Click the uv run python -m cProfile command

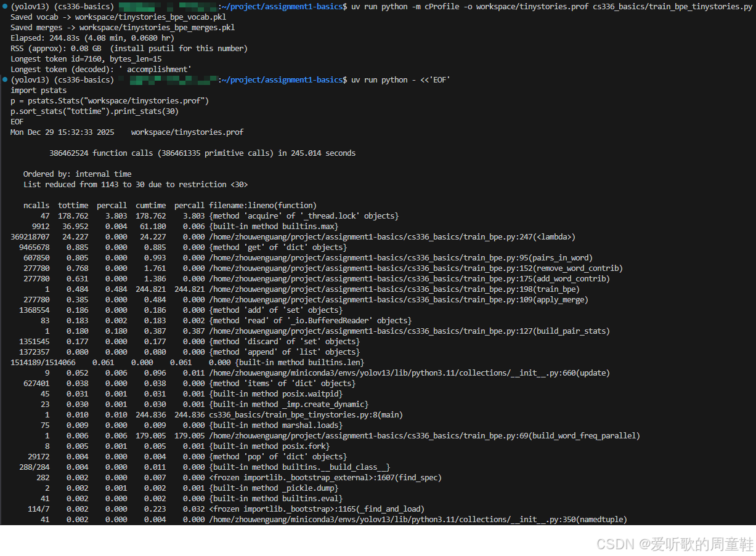[552, 7]
